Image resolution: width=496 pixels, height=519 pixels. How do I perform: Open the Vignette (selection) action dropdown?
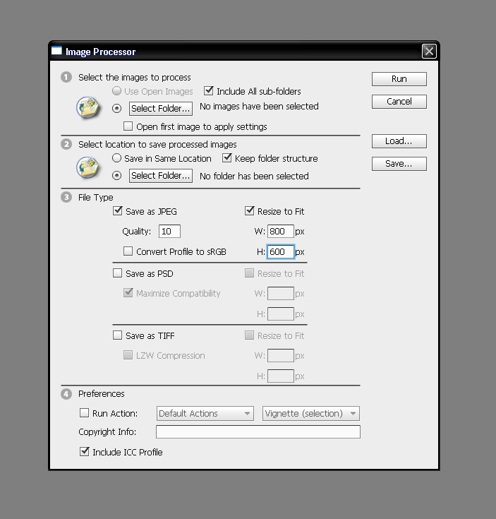(x=311, y=413)
